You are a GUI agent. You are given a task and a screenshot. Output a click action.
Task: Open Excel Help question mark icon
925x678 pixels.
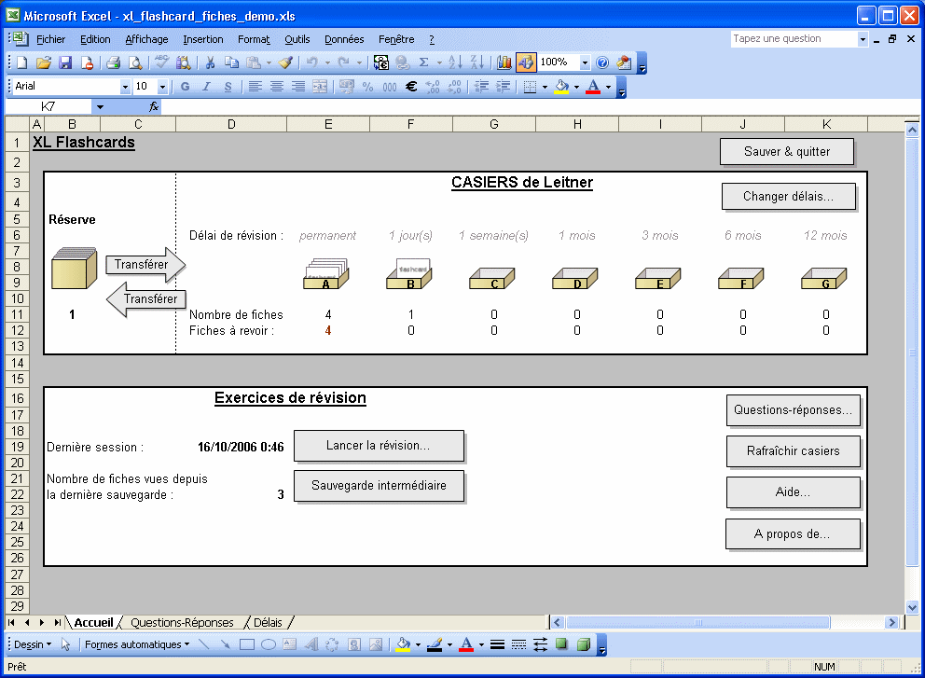click(x=602, y=62)
